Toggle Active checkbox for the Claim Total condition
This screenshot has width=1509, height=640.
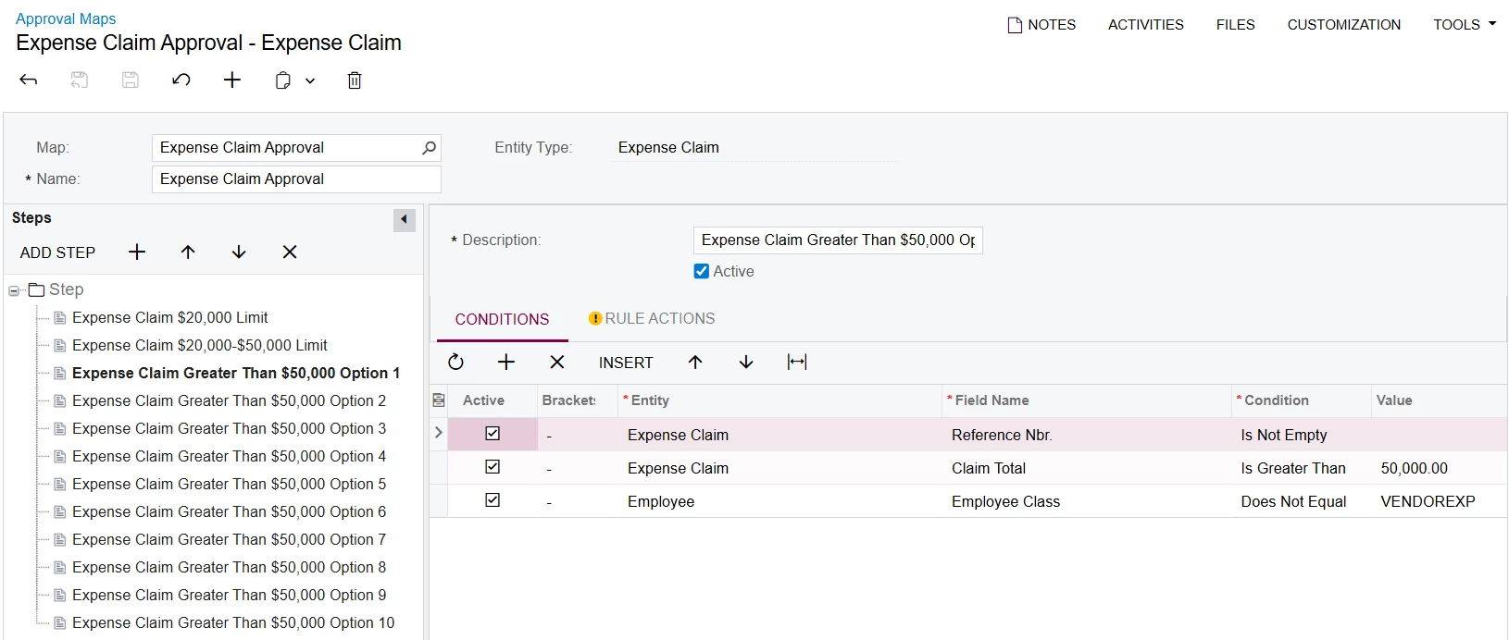click(493, 467)
